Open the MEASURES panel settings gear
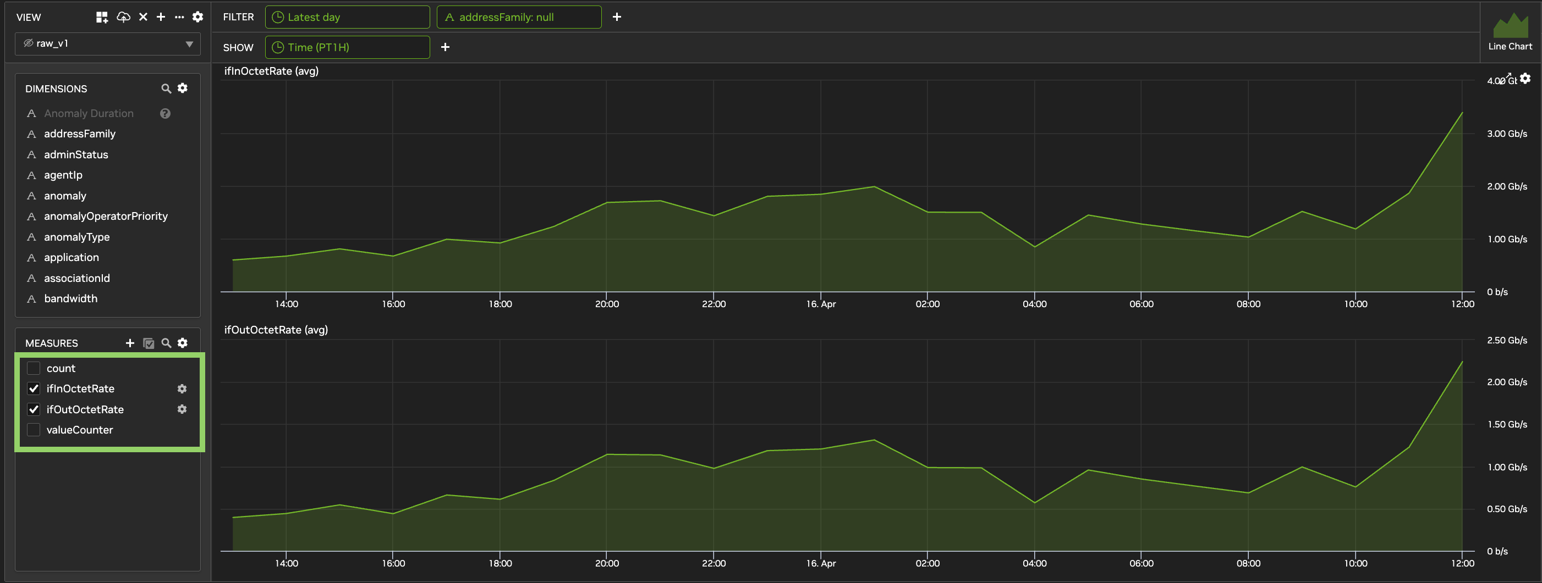The width and height of the screenshot is (1542, 583). [x=183, y=343]
